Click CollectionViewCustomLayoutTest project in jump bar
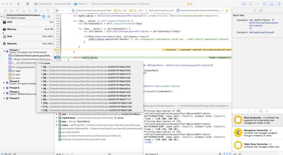The width and height of the screenshot is (283, 155). pos(92,11)
